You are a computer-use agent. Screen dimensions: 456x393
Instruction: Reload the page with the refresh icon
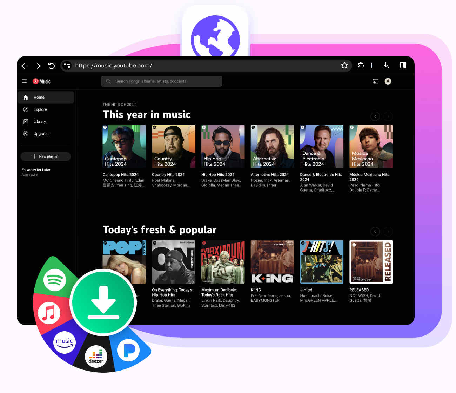pyautogui.click(x=51, y=66)
